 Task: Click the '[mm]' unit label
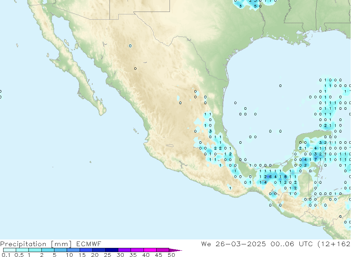61,244
